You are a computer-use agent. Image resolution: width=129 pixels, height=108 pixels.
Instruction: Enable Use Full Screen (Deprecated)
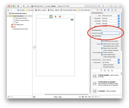(102, 50)
